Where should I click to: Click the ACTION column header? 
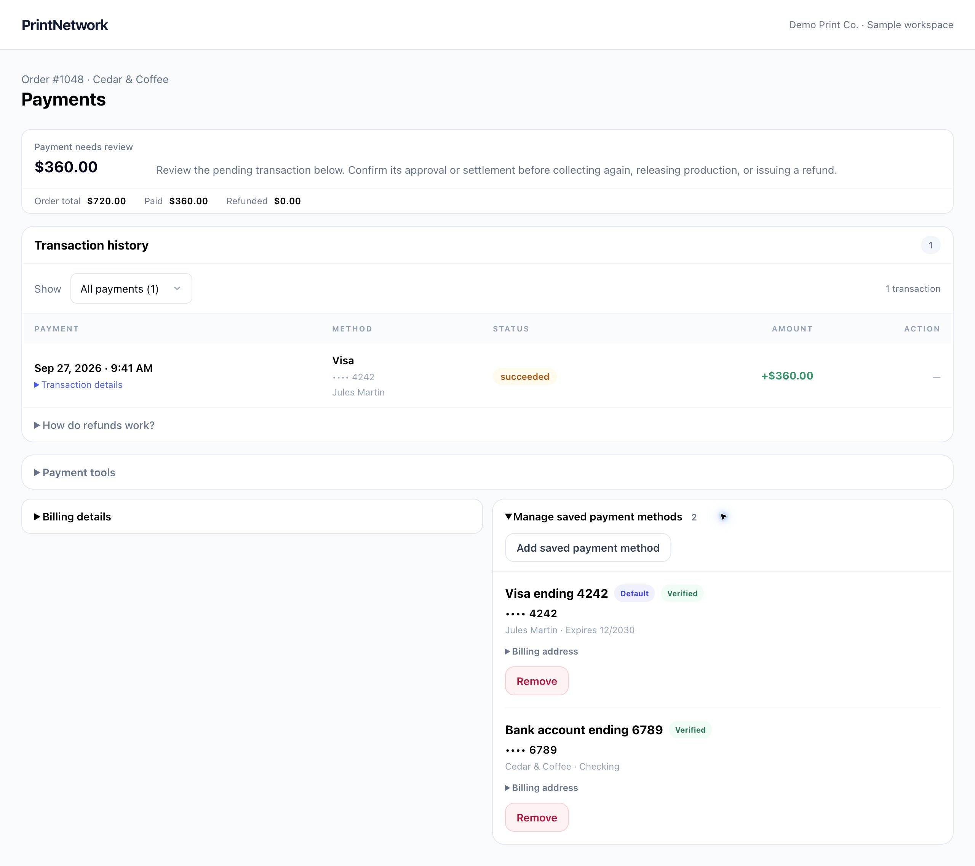click(922, 329)
